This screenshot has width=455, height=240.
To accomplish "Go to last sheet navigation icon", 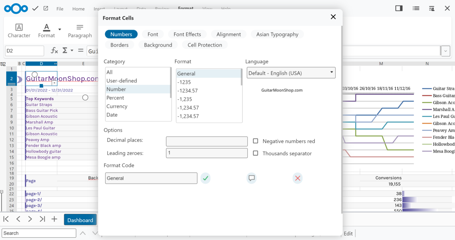I will click(42, 219).
